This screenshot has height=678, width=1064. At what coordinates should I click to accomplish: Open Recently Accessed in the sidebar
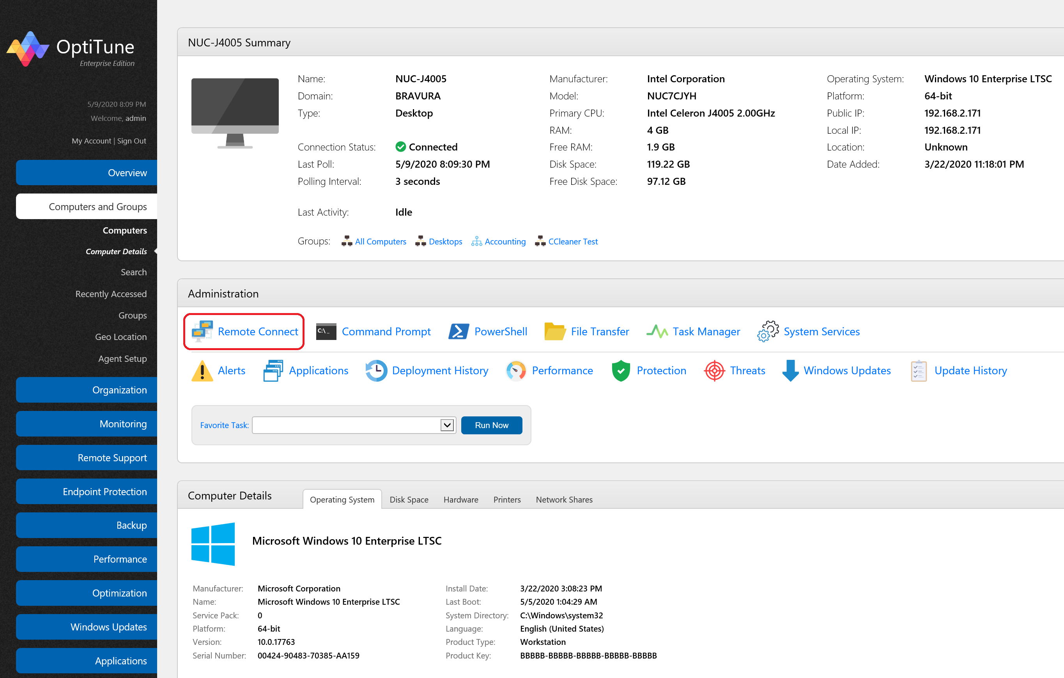click(x=111, y=294)
